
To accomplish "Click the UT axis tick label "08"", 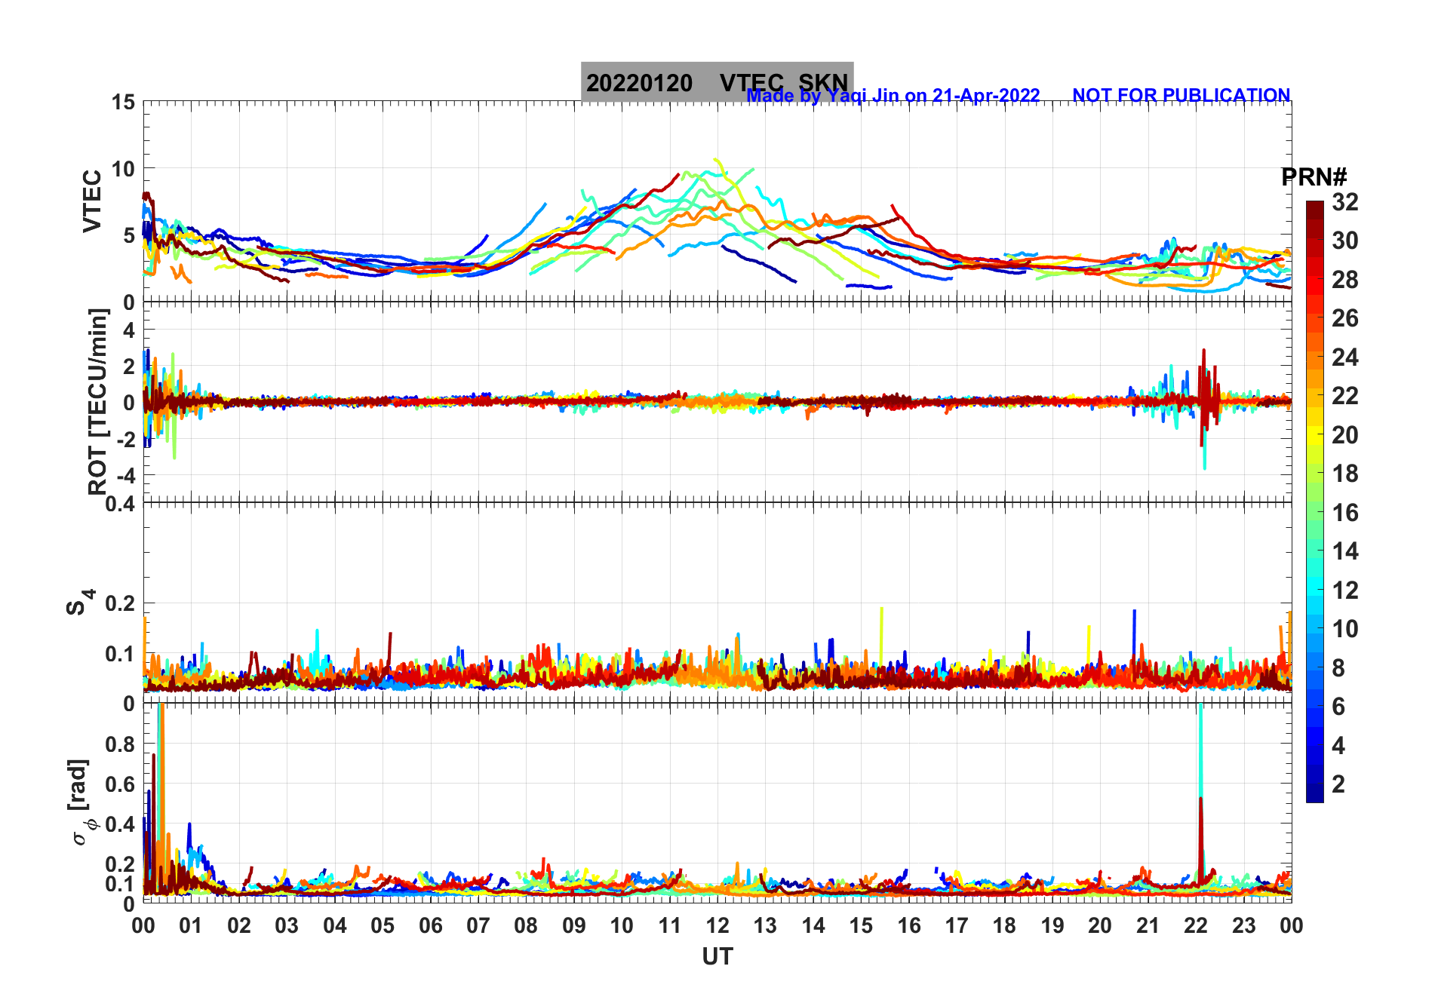I will click(526, 926).
